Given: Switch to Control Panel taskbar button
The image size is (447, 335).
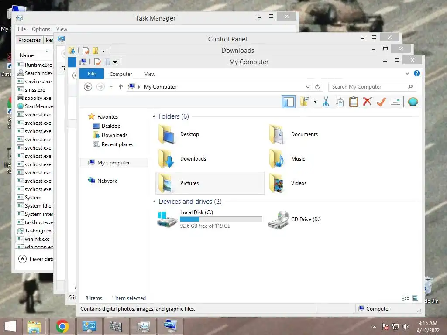Looking at the screenshot, I should 89,326.
